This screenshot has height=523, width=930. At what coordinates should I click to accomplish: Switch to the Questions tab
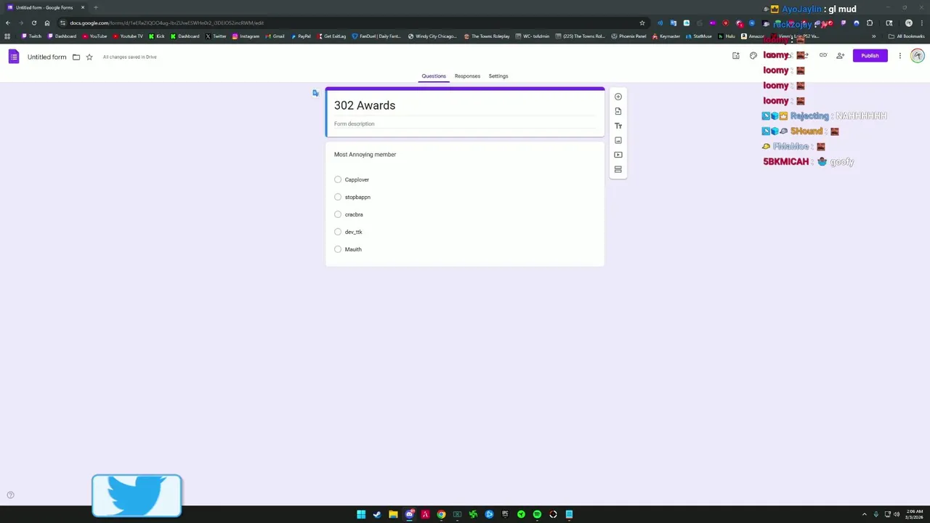(434, 76)
